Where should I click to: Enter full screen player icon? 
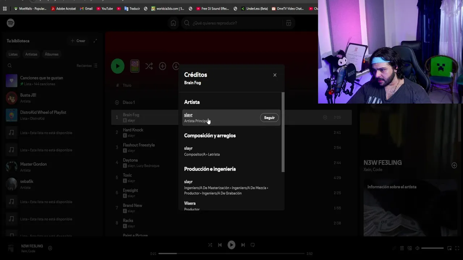(457, 248)
